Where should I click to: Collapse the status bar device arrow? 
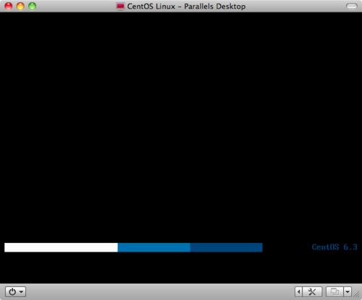click(x=299, y=292)
